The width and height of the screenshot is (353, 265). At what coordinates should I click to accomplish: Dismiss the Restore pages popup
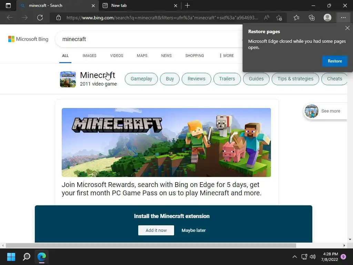click(x=347, y=28)
